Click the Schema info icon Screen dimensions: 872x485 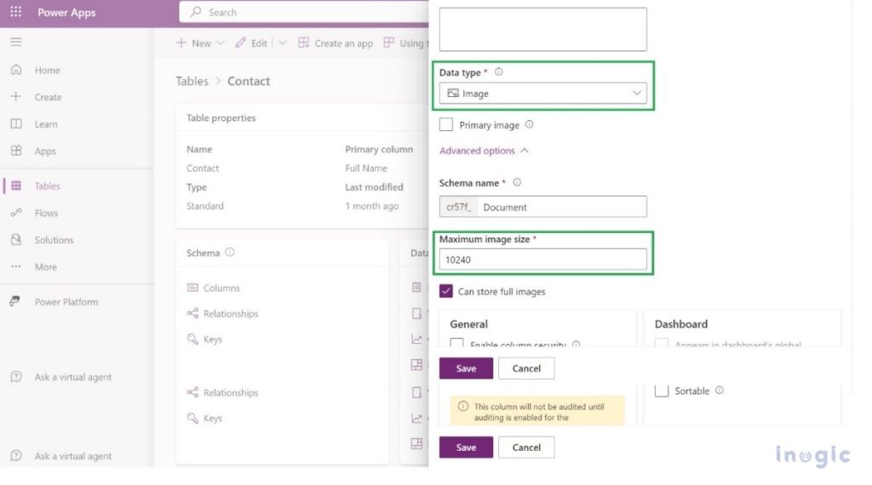coord(230,253)
